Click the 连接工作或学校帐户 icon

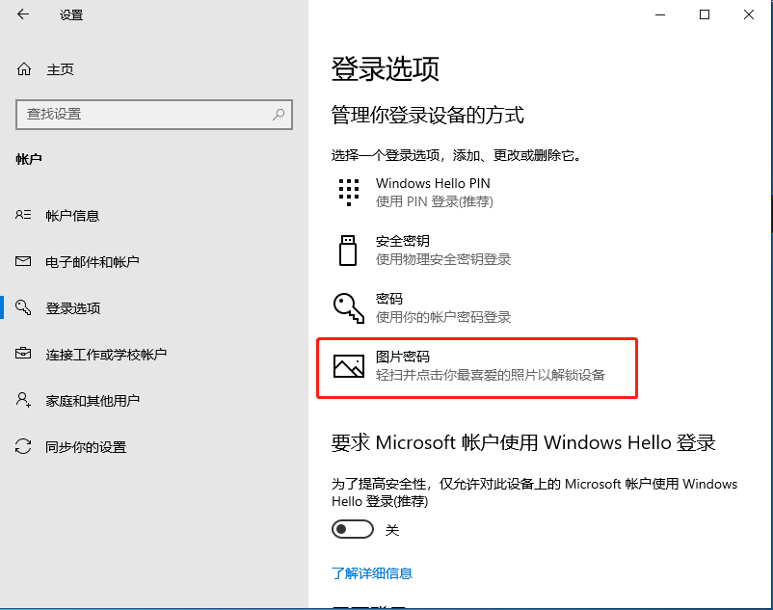click(23, 354)
